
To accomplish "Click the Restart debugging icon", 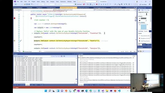I will [x=99, y=4].
